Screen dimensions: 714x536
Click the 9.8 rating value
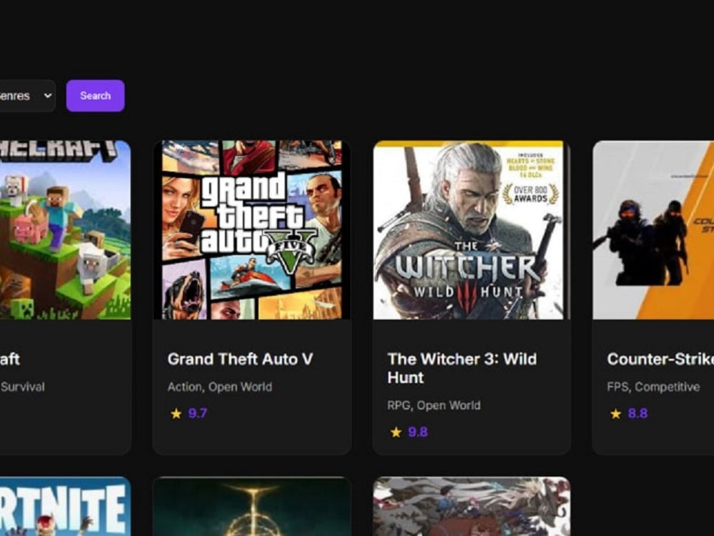[x=418, y=432]
